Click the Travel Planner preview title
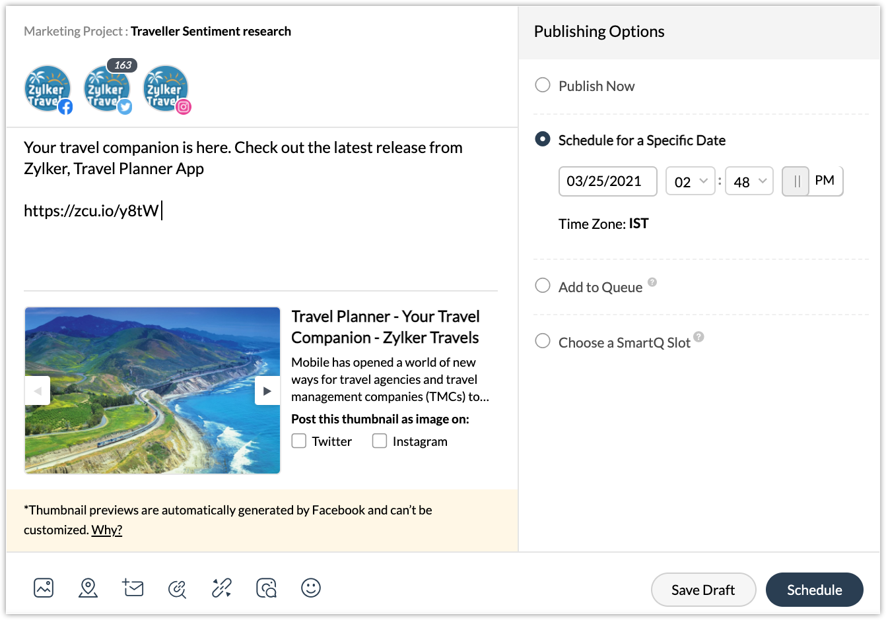This screenshot has width=886, height=620. 386,326
